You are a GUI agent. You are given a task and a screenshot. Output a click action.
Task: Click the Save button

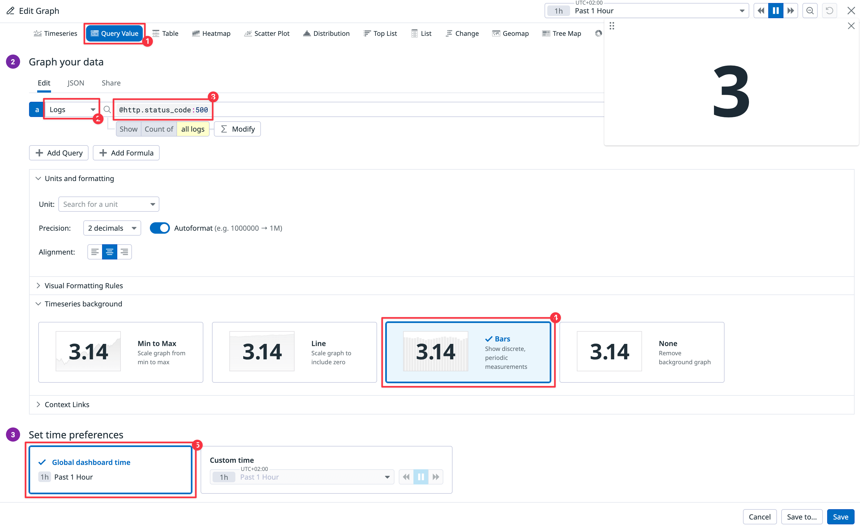click(840, 517)
